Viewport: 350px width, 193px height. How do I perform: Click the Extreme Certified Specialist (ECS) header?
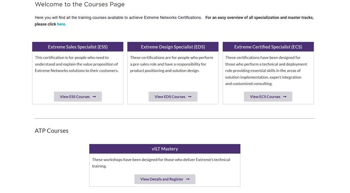pyautogui.click(x=268, y=47)
